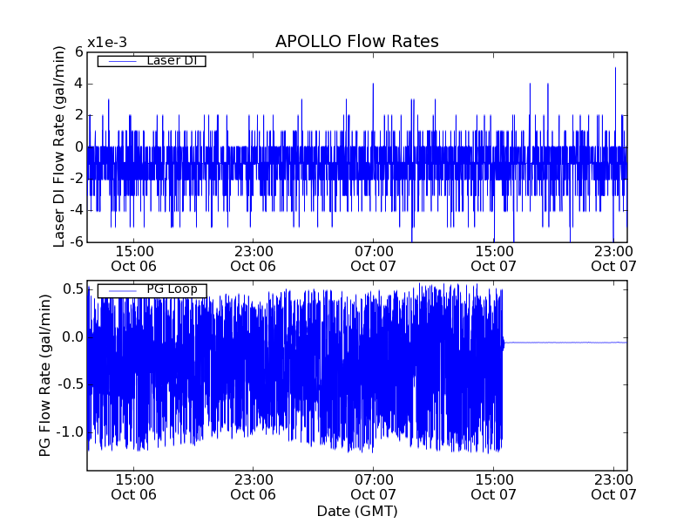Click top plot's "23:00 Oct 07" tick label
The image size is (697, 523).
point(614,258)
